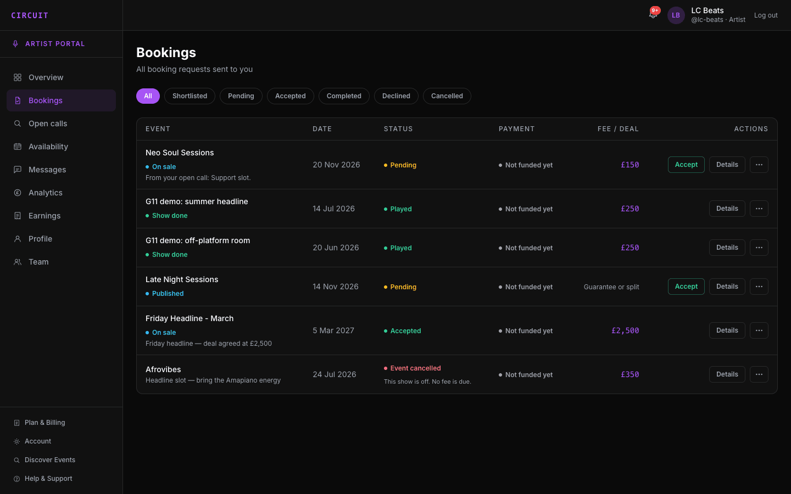Viewport: 791px width, 494px height.
Task: Go to Availability page
Action: 61,147
